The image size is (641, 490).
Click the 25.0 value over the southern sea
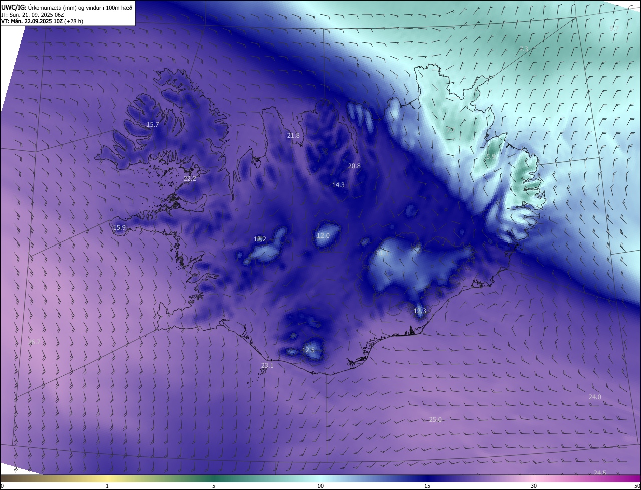click(435, 419)
